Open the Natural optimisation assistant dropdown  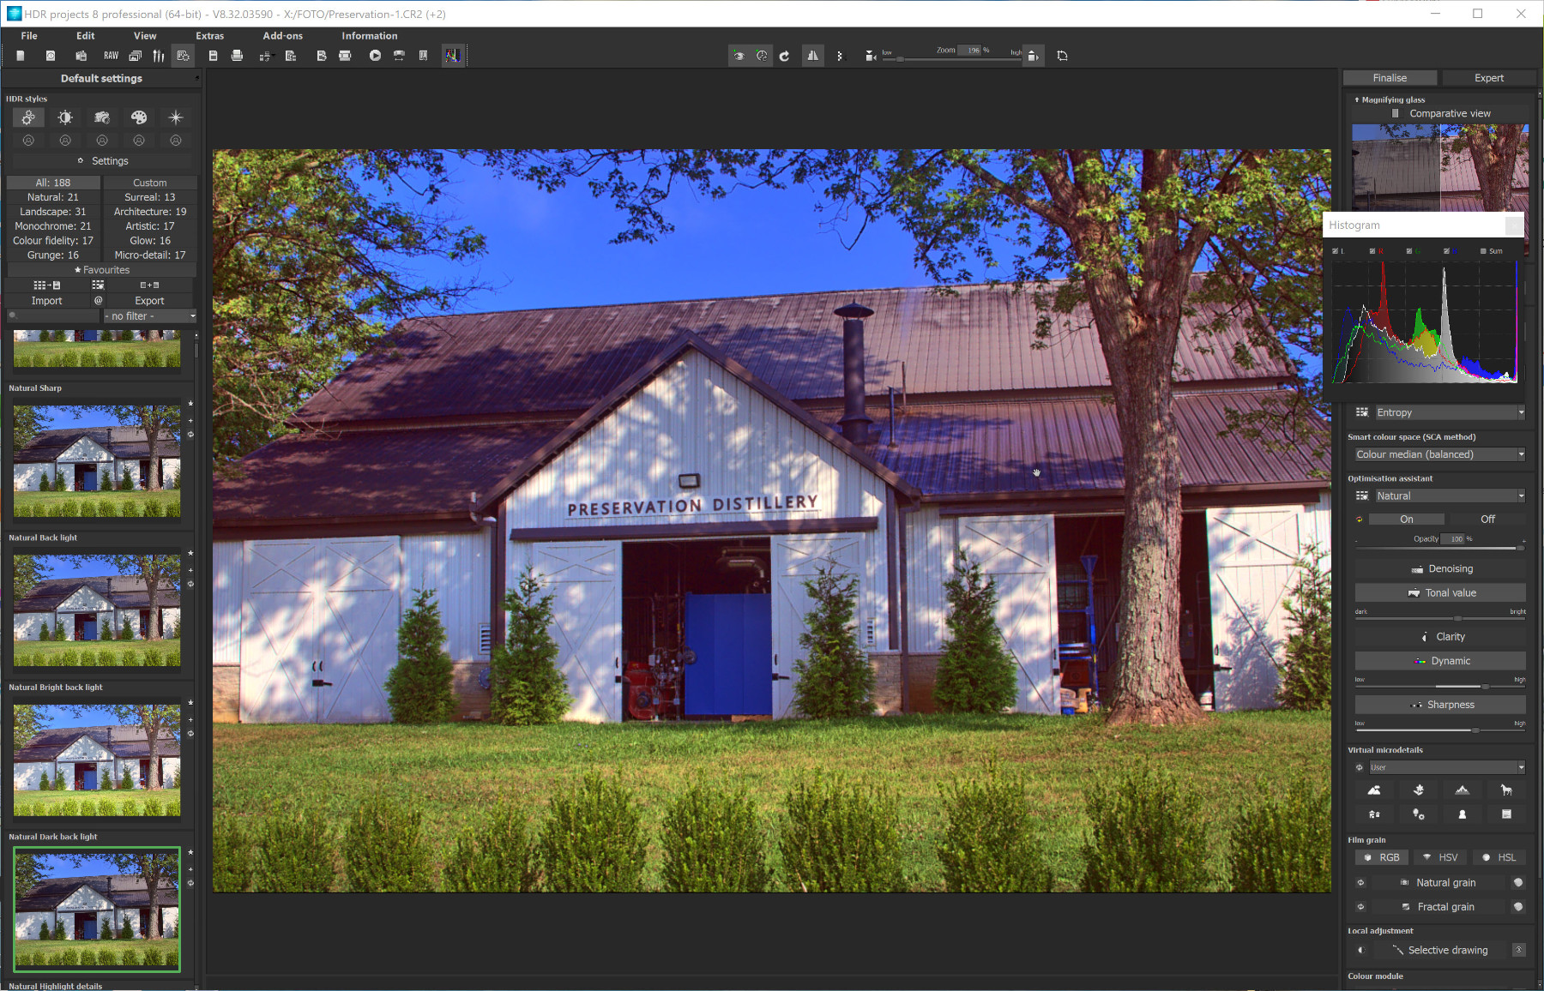[1451, 495]
